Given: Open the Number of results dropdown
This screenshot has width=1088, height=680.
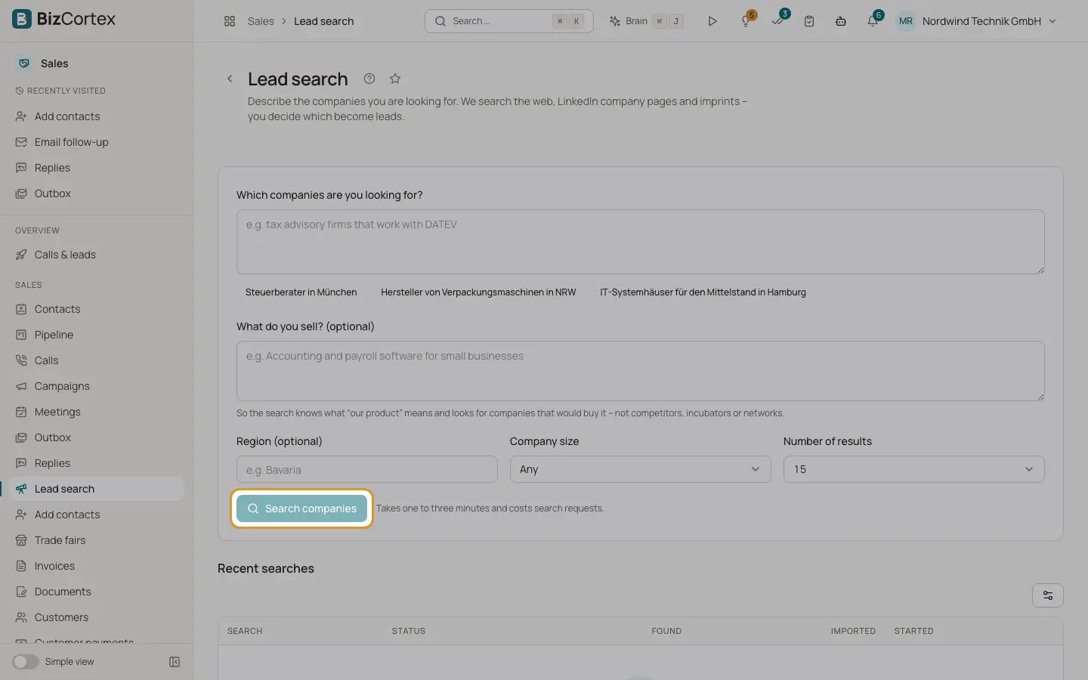Looking at the screenshot, I should 913,469.
